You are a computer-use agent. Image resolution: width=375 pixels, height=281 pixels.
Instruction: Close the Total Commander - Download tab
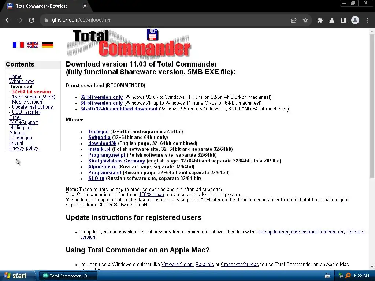pyautogui.click(x=85, y=6)
